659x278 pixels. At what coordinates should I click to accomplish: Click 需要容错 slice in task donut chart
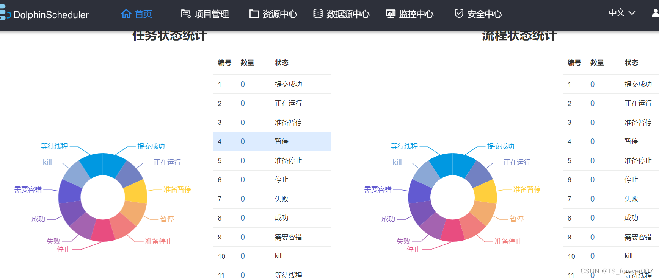pyautogui.click(x=70, y=191)
